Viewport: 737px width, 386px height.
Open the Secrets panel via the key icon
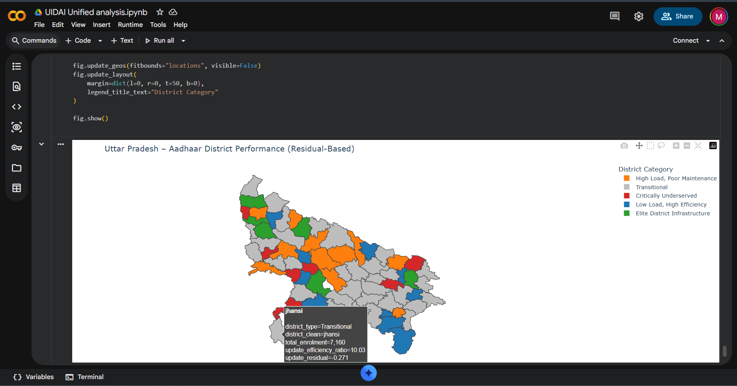point(16,148)
